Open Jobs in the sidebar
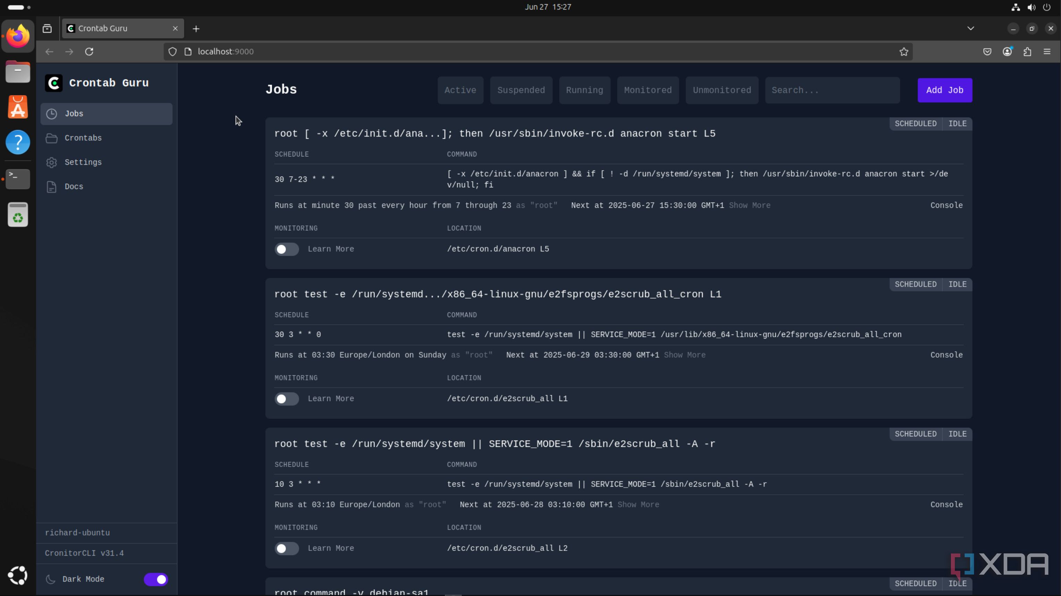 coord(106,113)
